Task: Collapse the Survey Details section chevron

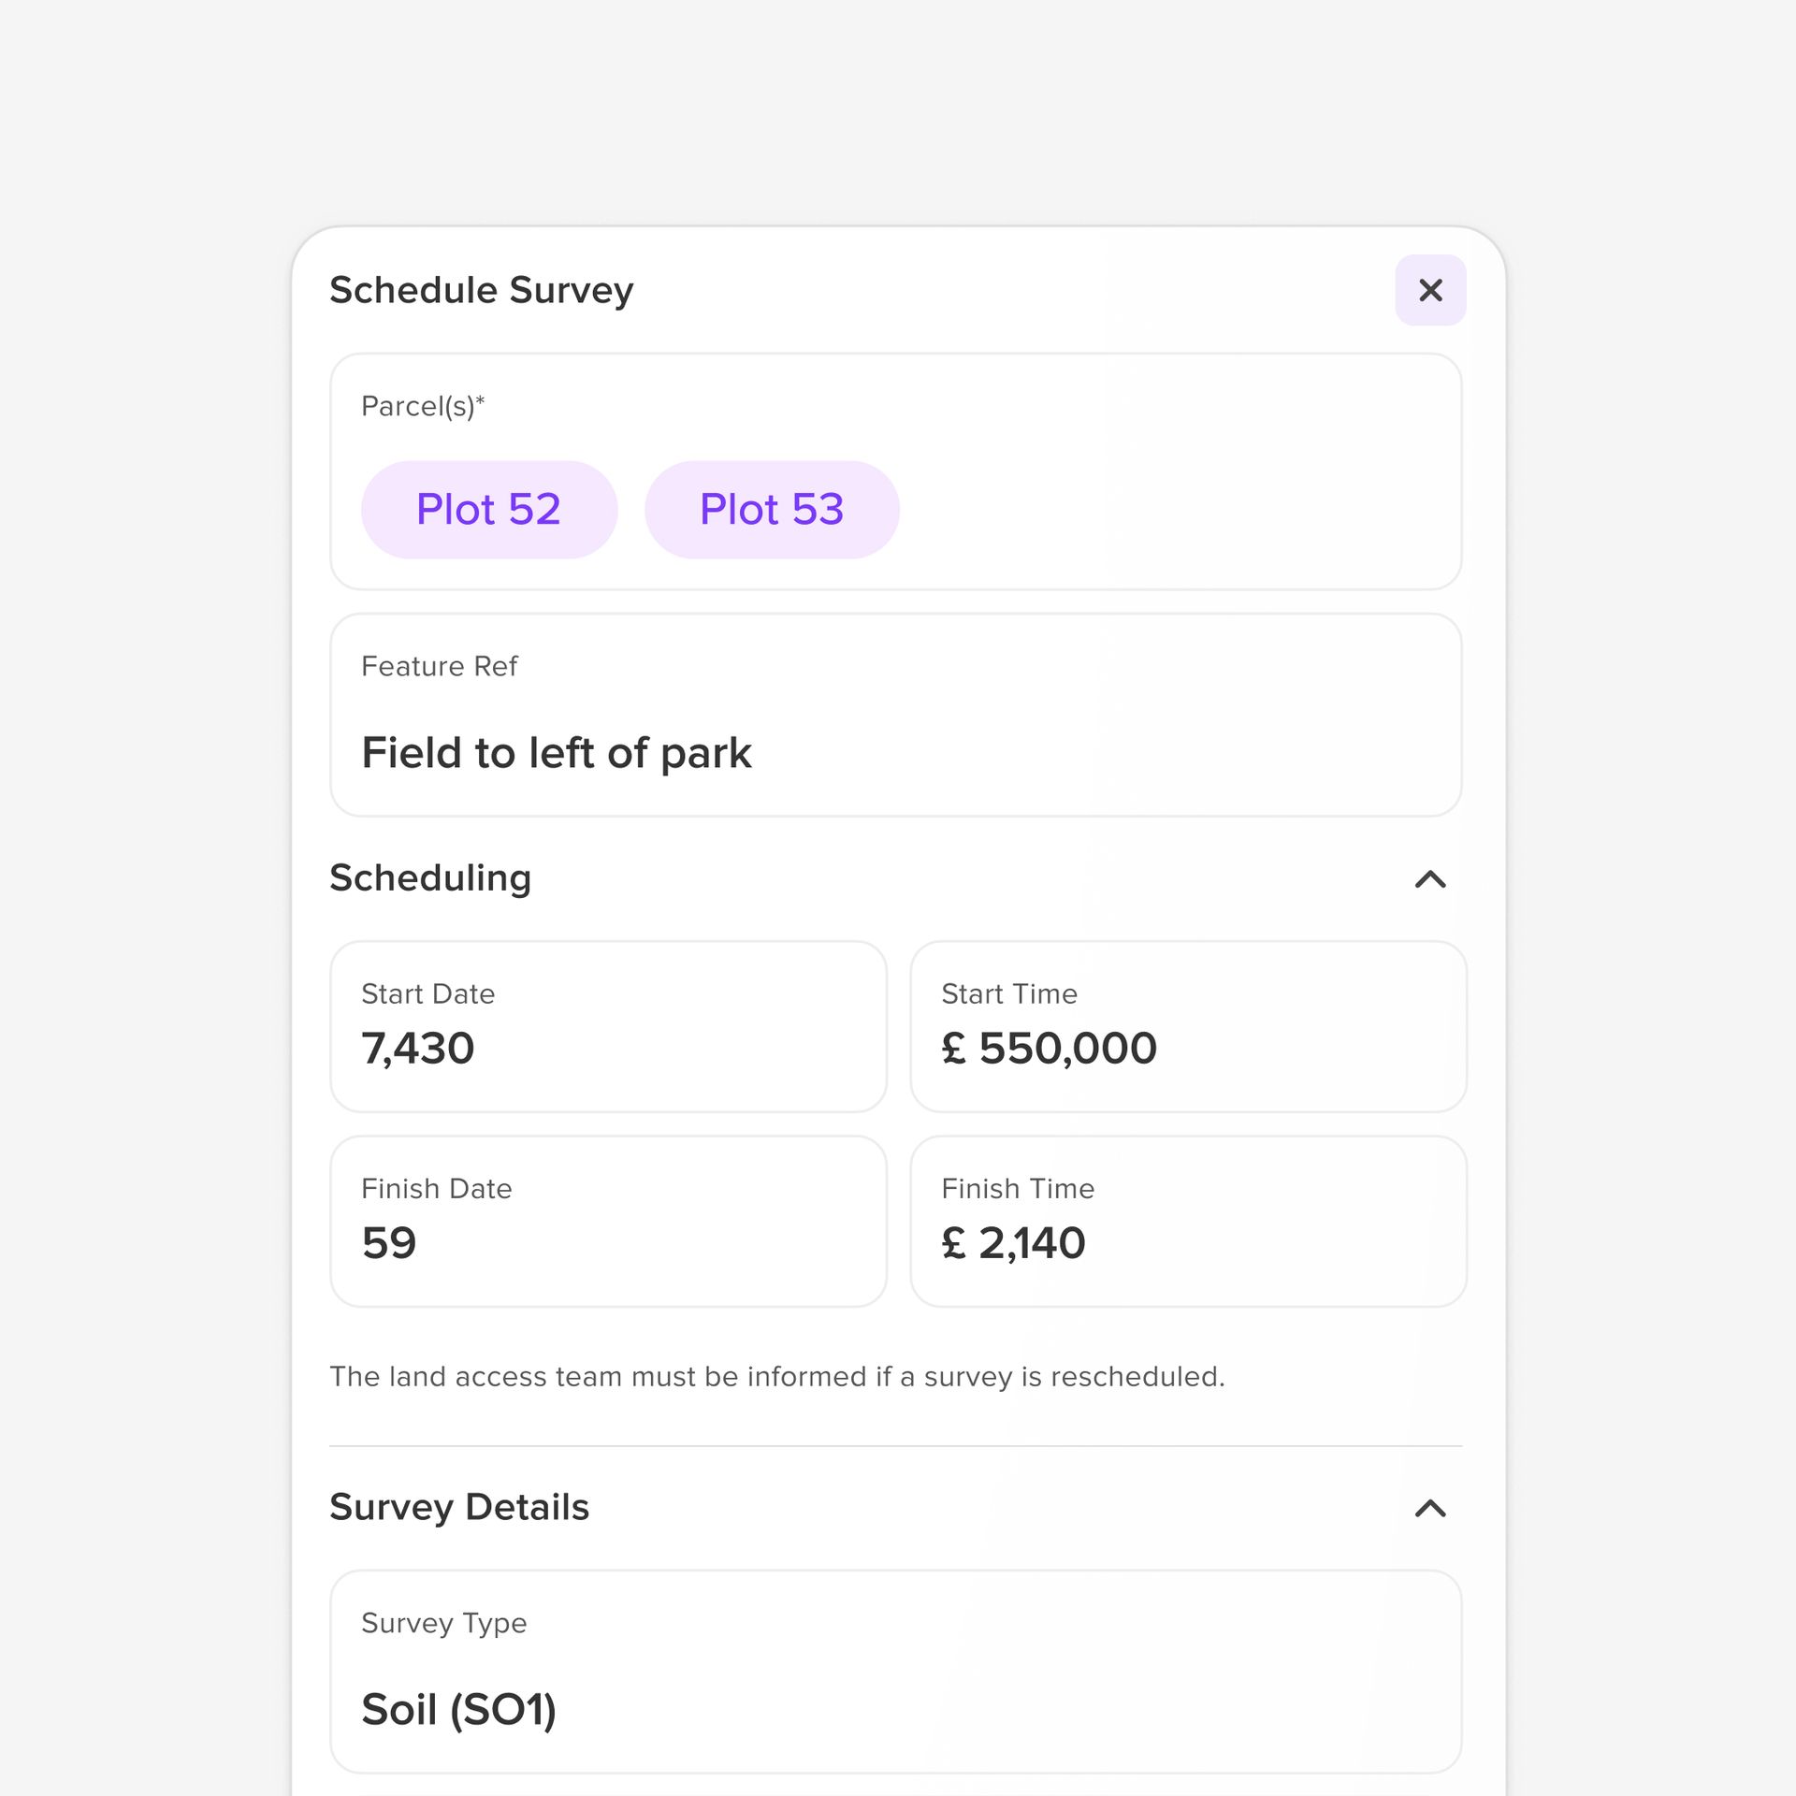Action: 1430,1508
